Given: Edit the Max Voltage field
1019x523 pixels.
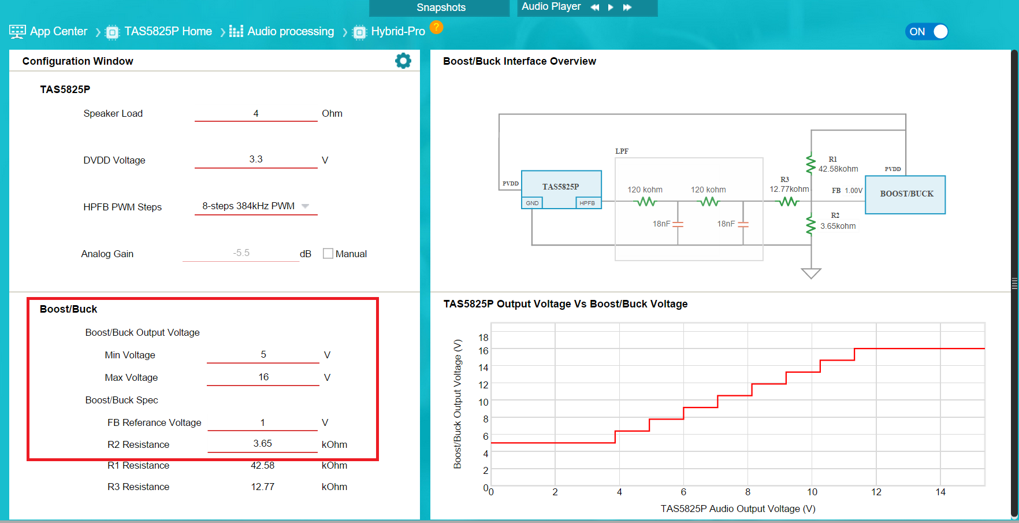Looking at the screenshot, I should 263,377.
